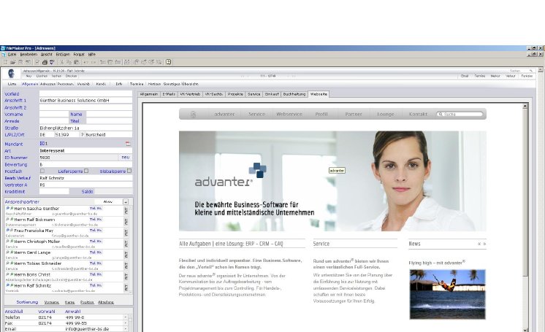Click the Neu button in record toolbar

28,76
